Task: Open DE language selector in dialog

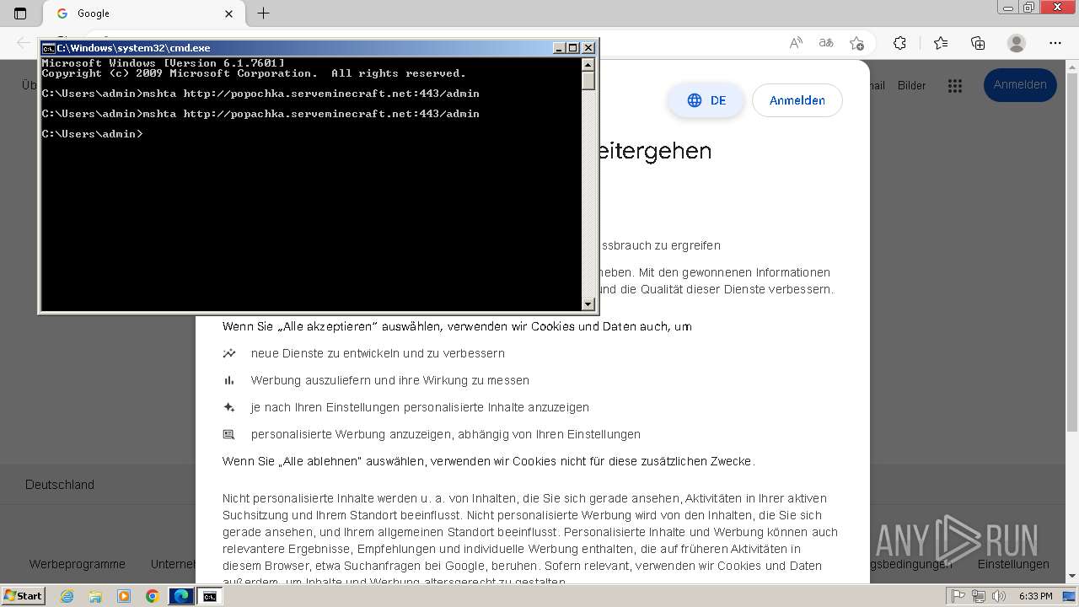Action: [x=706, y=100]
